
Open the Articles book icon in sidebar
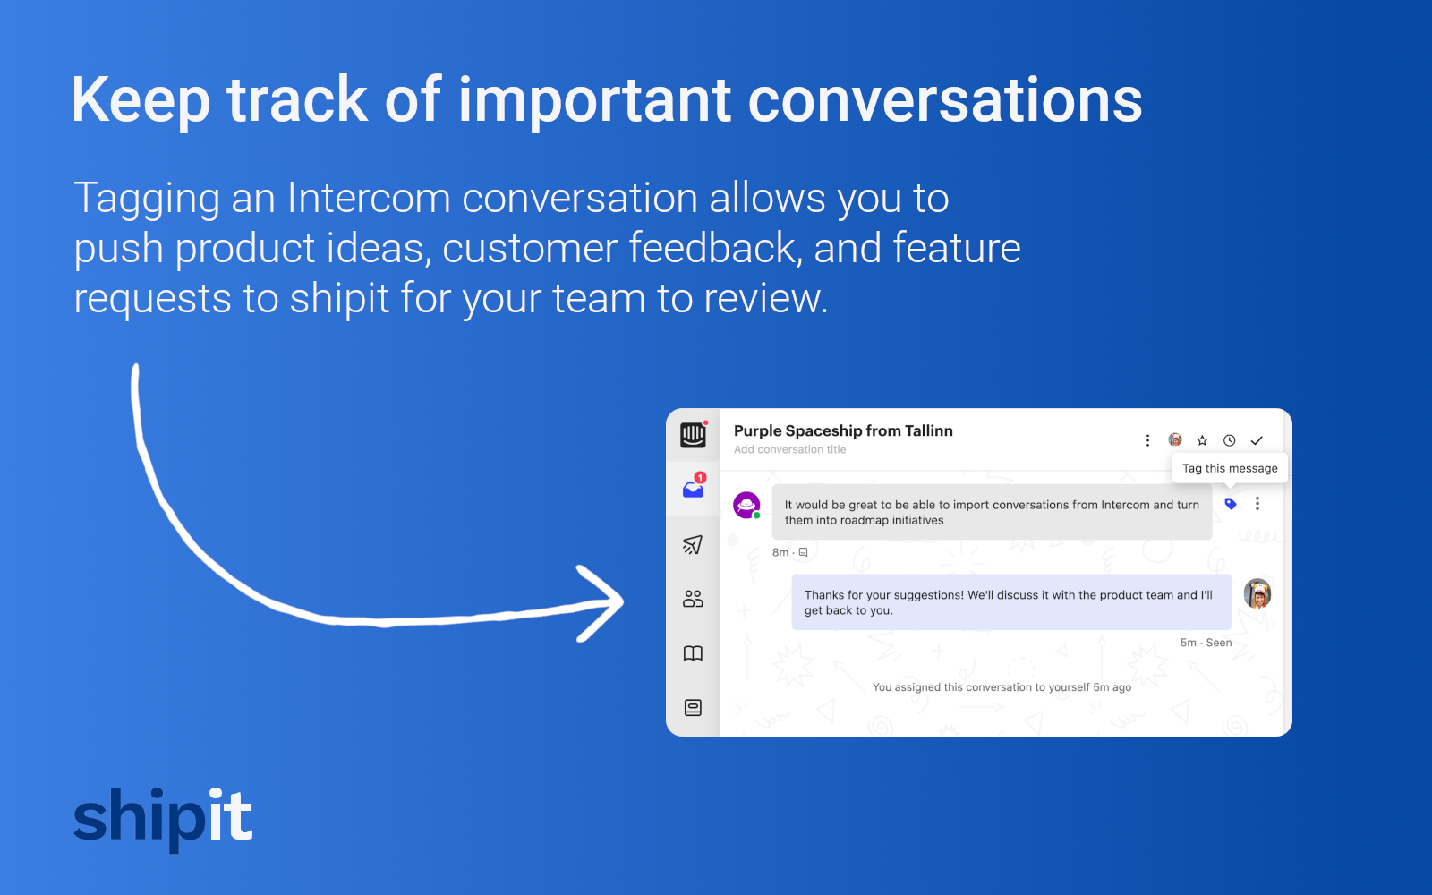click(x=693, y=652)
